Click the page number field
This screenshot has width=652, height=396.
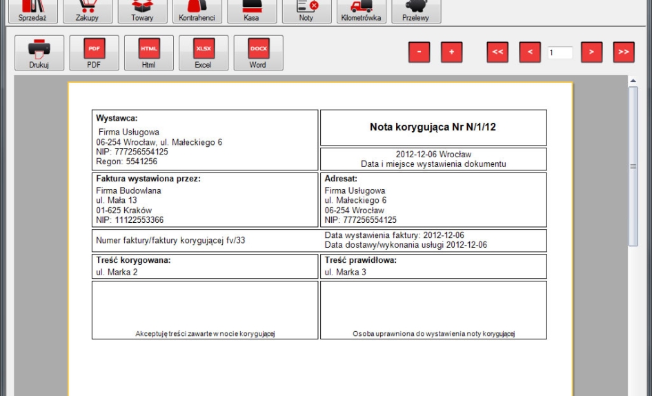coord(560,52)
